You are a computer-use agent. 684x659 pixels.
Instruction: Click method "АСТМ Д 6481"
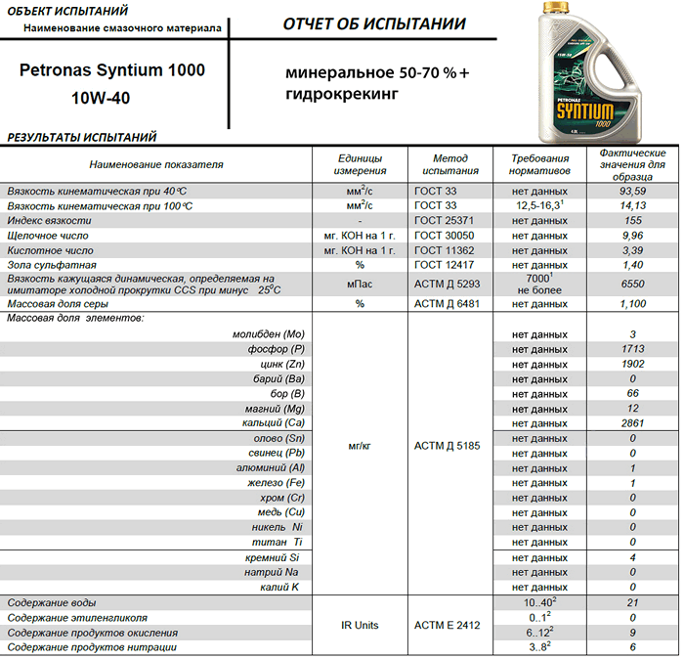(447, 304)
